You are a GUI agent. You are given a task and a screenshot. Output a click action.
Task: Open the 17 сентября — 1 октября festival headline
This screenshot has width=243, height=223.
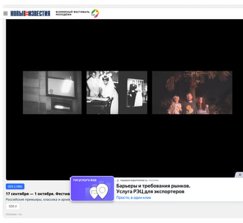(x=38, y=194)
